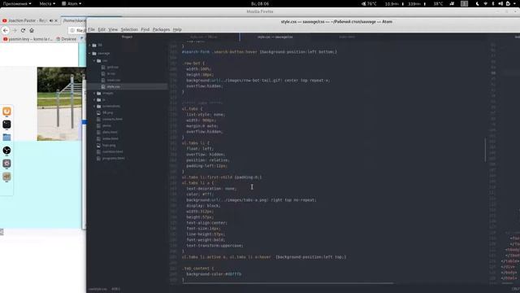This screenshot has height=293, width=520.
Task: Open index.html in project tree
Action: click(x=110, y=138)
